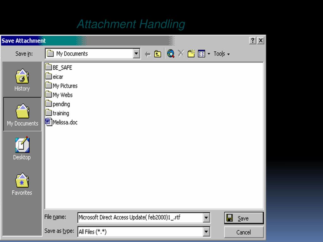Open the Search the Web icon
The image size is (323, 242).
(171, 54)
